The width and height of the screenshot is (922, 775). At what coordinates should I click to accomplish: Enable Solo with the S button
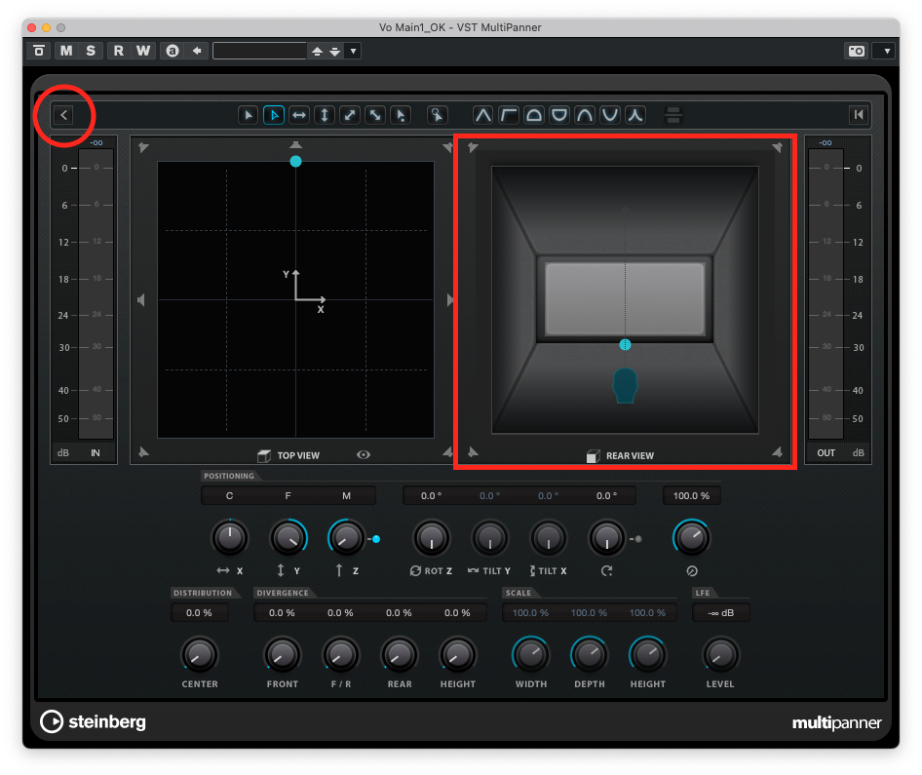click(x=90, y=51)
